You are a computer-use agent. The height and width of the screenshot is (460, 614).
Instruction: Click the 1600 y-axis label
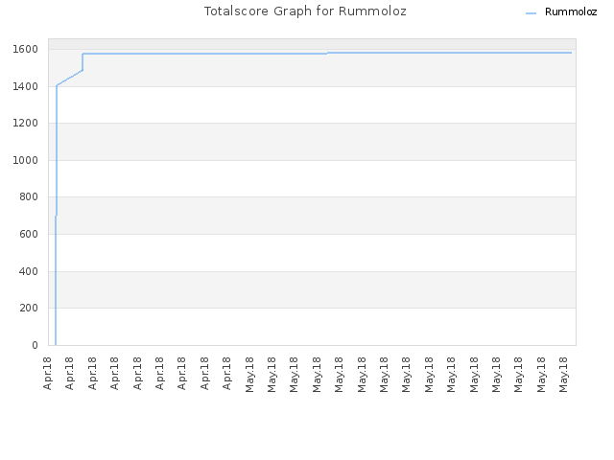coord(26,49)
